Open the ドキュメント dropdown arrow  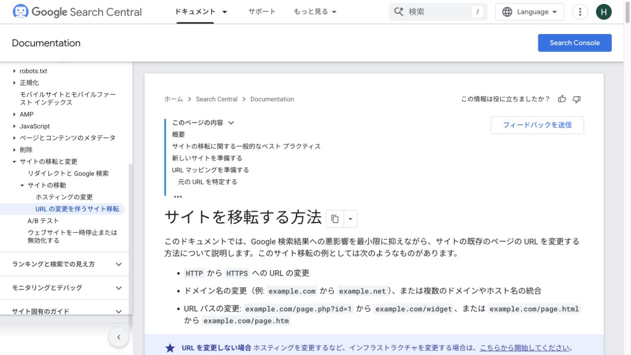tap(224, 12)
